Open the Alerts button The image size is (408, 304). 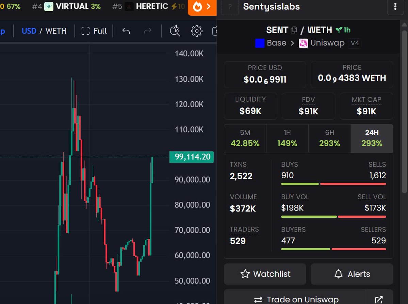(x=352, y=274)
